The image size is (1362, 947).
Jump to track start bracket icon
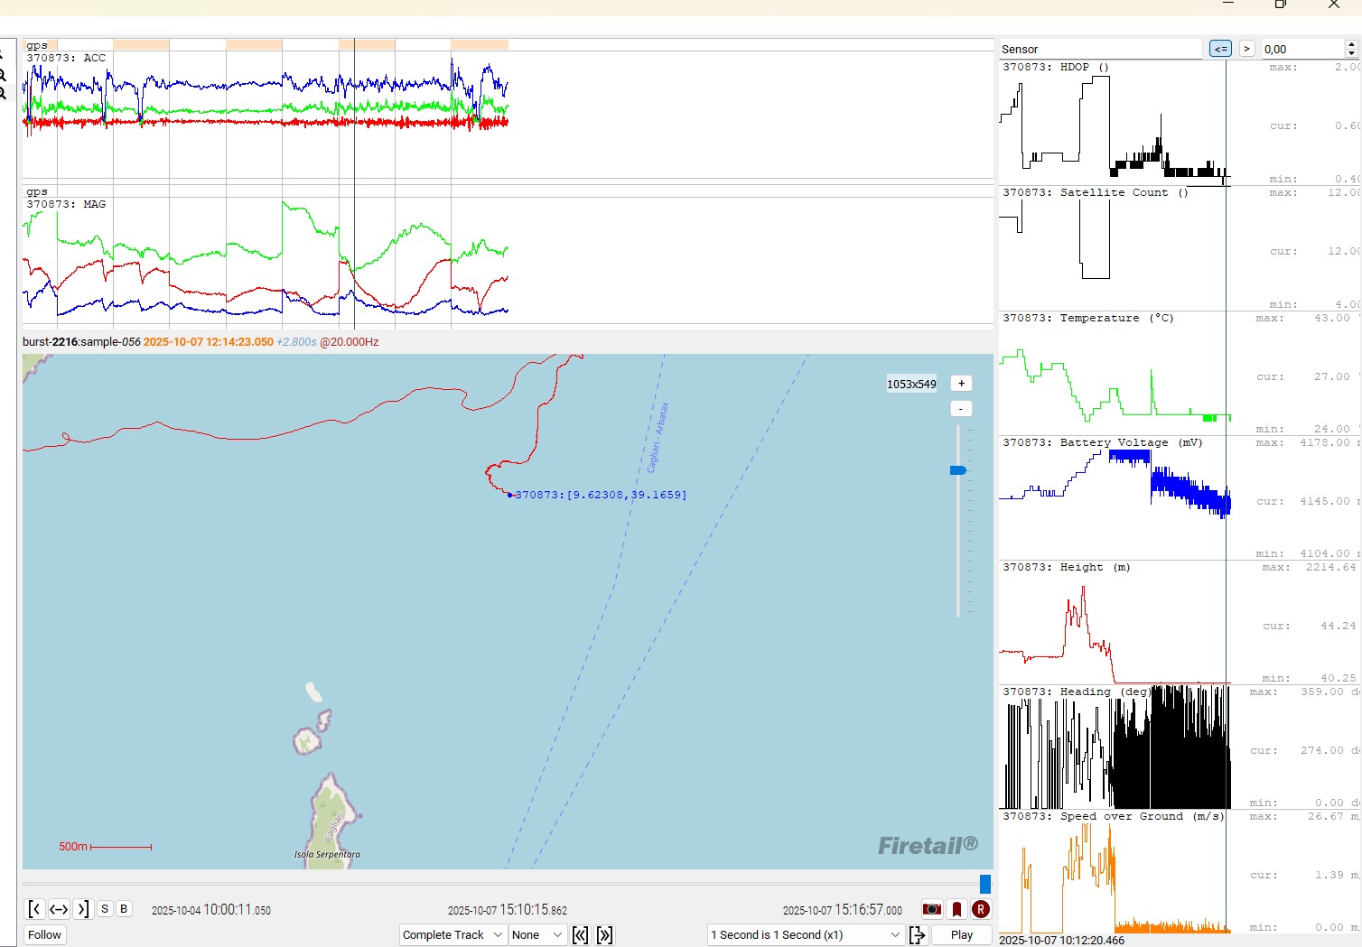(x=34, y=909)
